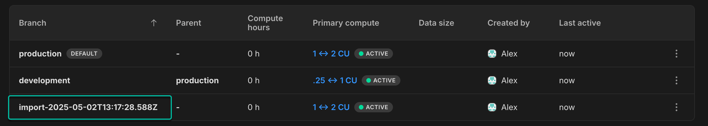
Task: Open the production branch
Action: [40, 54]
